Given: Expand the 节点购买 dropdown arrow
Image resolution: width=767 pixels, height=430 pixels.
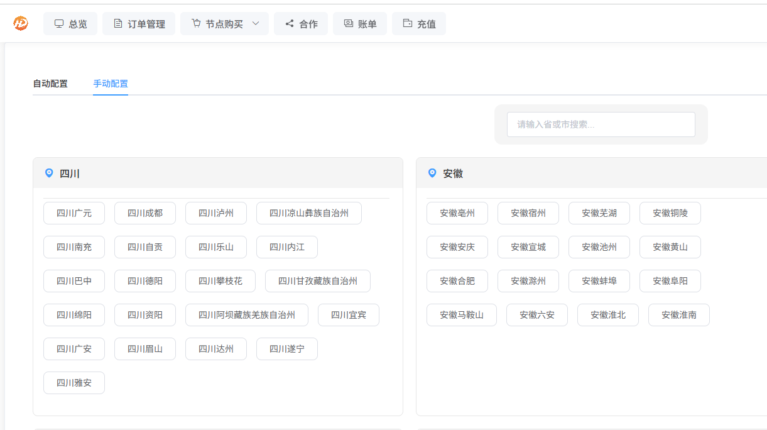Looking at the screenshot, I should 256,24.
